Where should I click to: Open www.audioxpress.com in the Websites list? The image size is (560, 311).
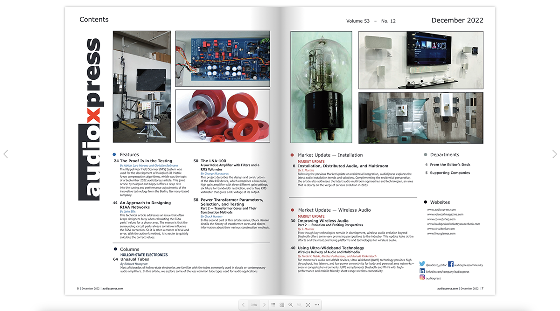[441, 210]
